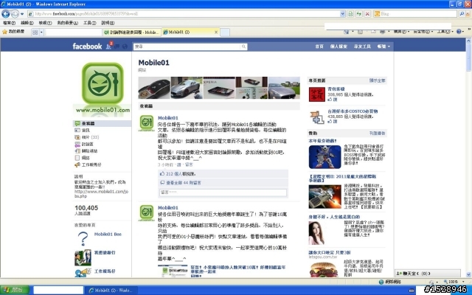Click the browser Forward arrow button
The height and width of the screenshot is (295, 472).
(x=15, y=14)
